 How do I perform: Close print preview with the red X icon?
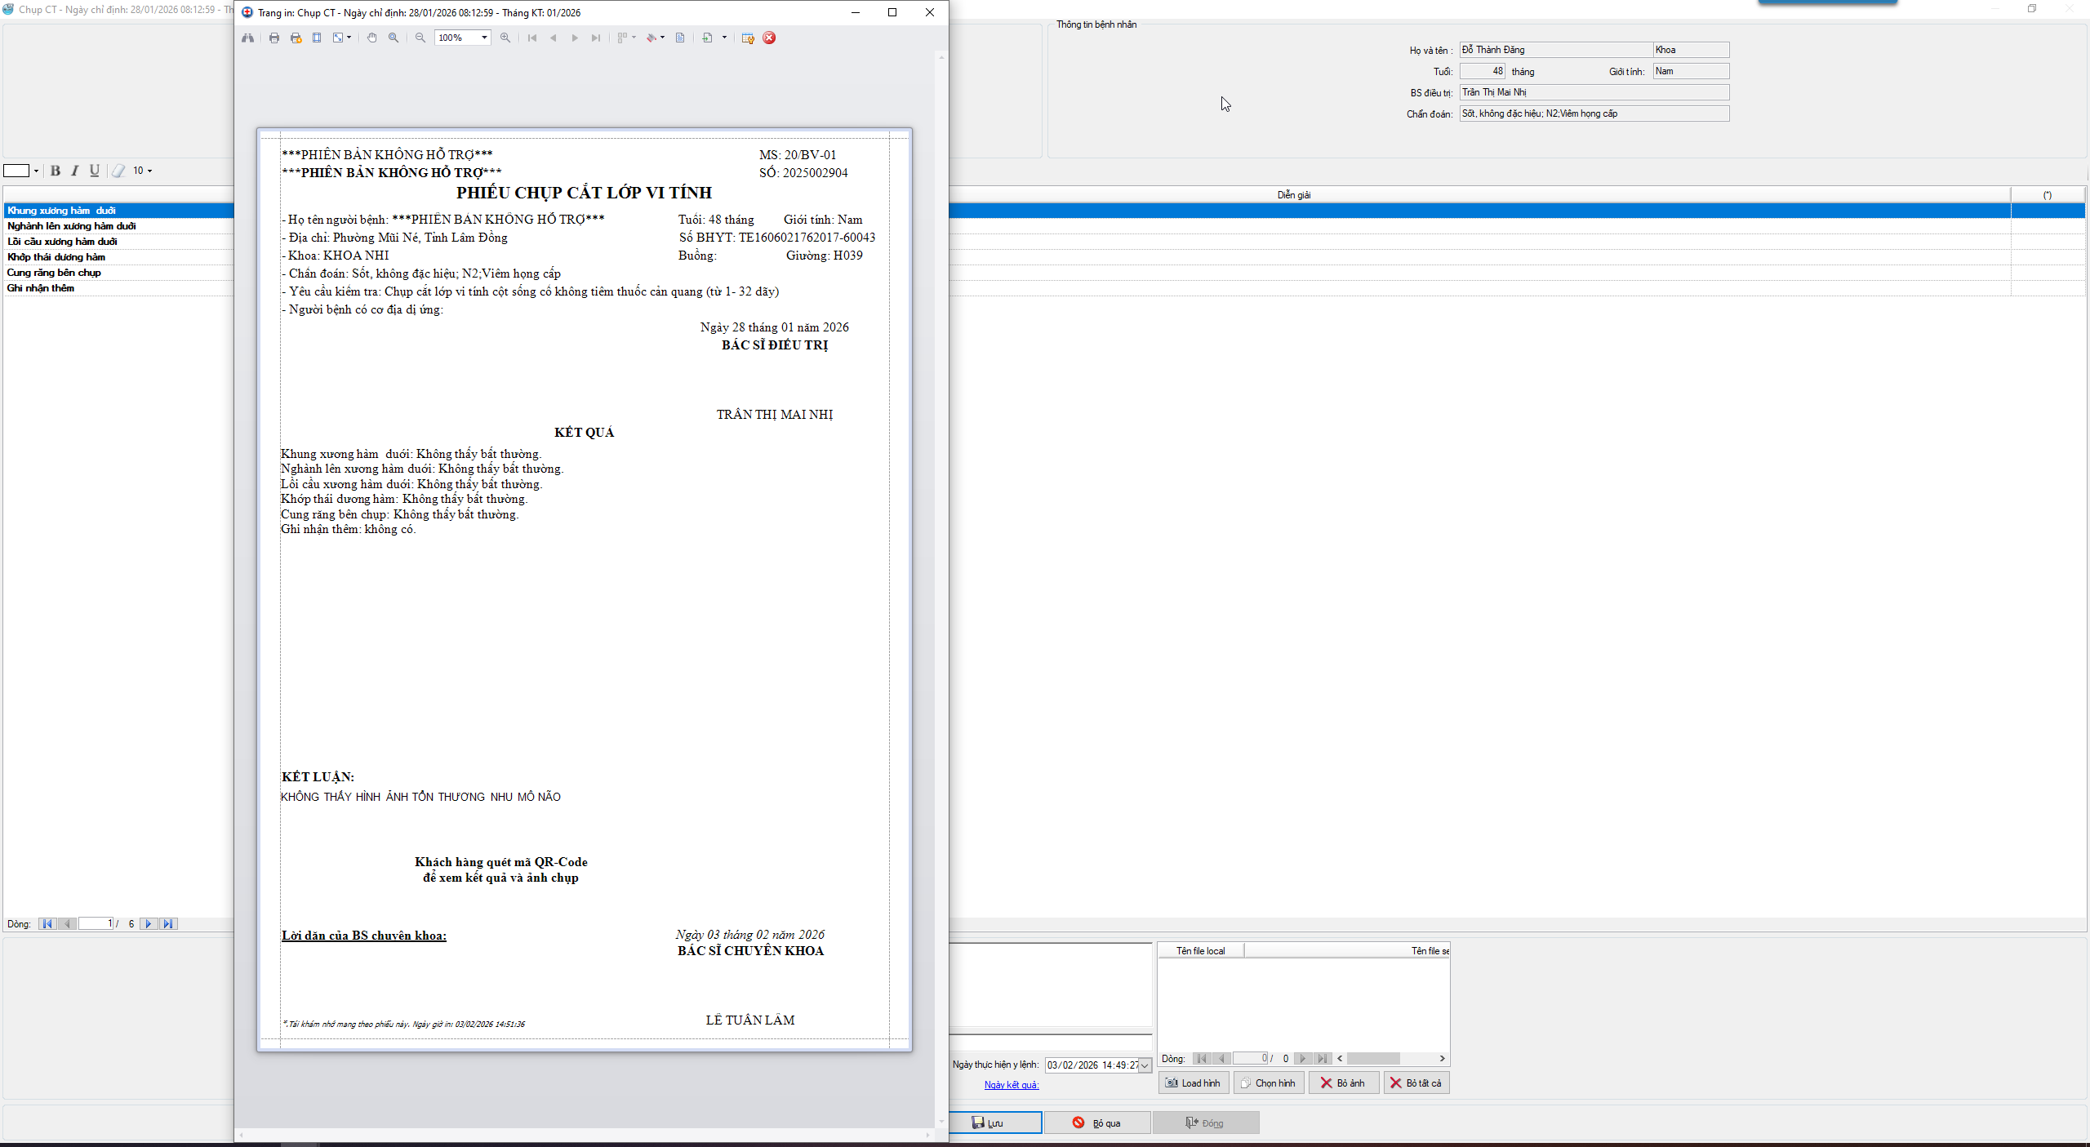click(769, 38)
